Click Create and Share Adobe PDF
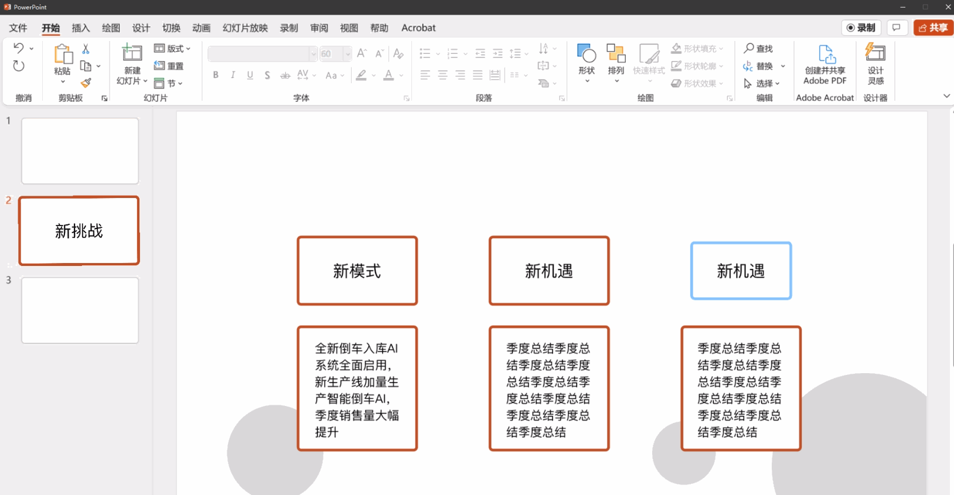 825,65
